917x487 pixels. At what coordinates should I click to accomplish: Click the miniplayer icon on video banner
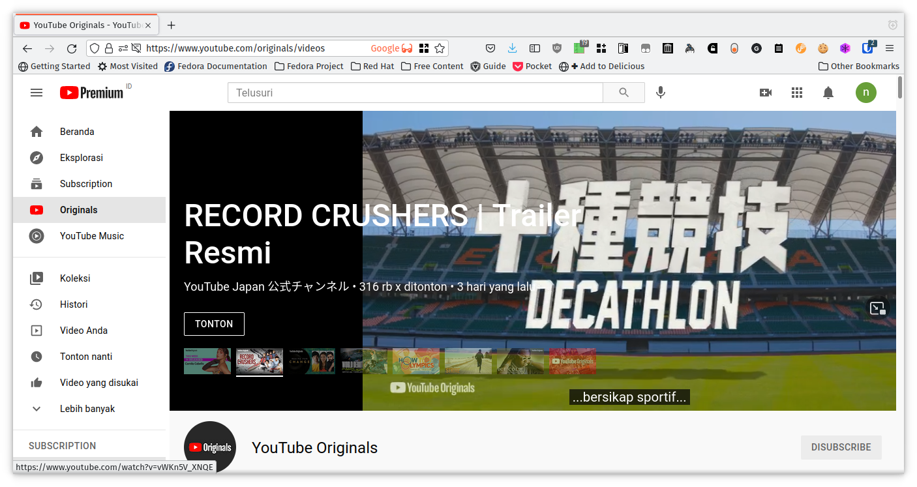point(878,308)
